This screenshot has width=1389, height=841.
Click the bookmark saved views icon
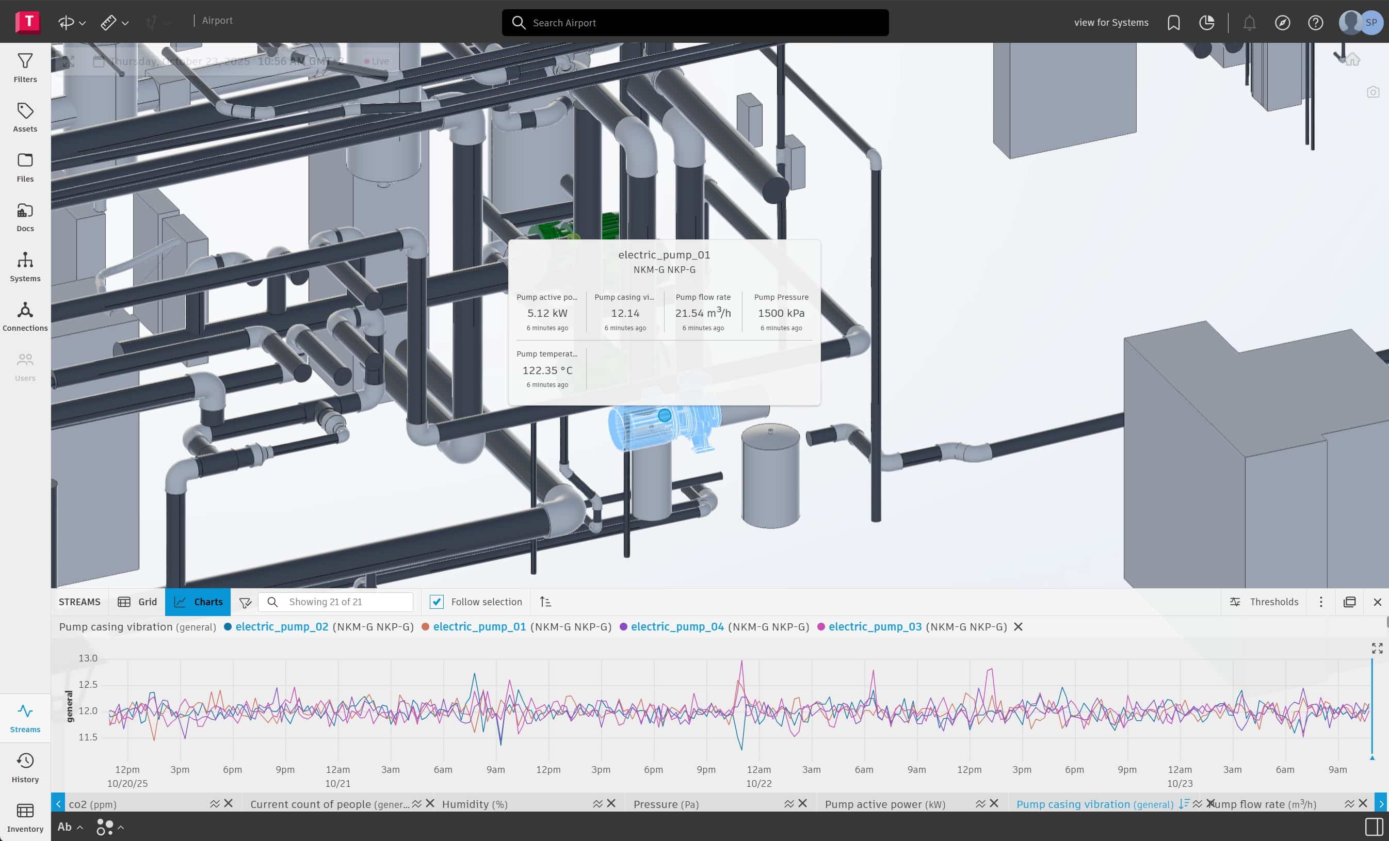(1174, 23)
